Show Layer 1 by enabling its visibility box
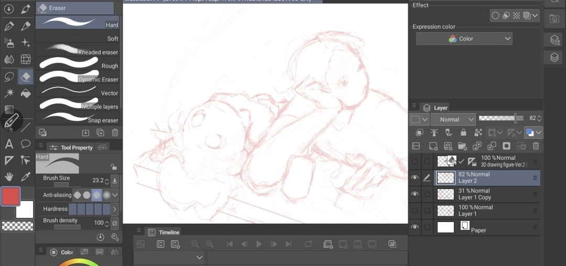This screenshot has height=266, width=566. pyautogui.click(x=415, y=211)
